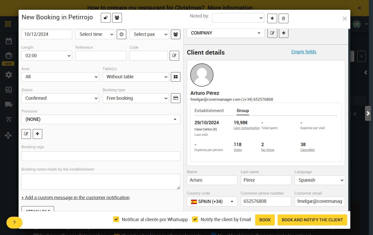Select the Group tab in client details
373x235 pixels.
pyautogui.click(x=243, y=111)
